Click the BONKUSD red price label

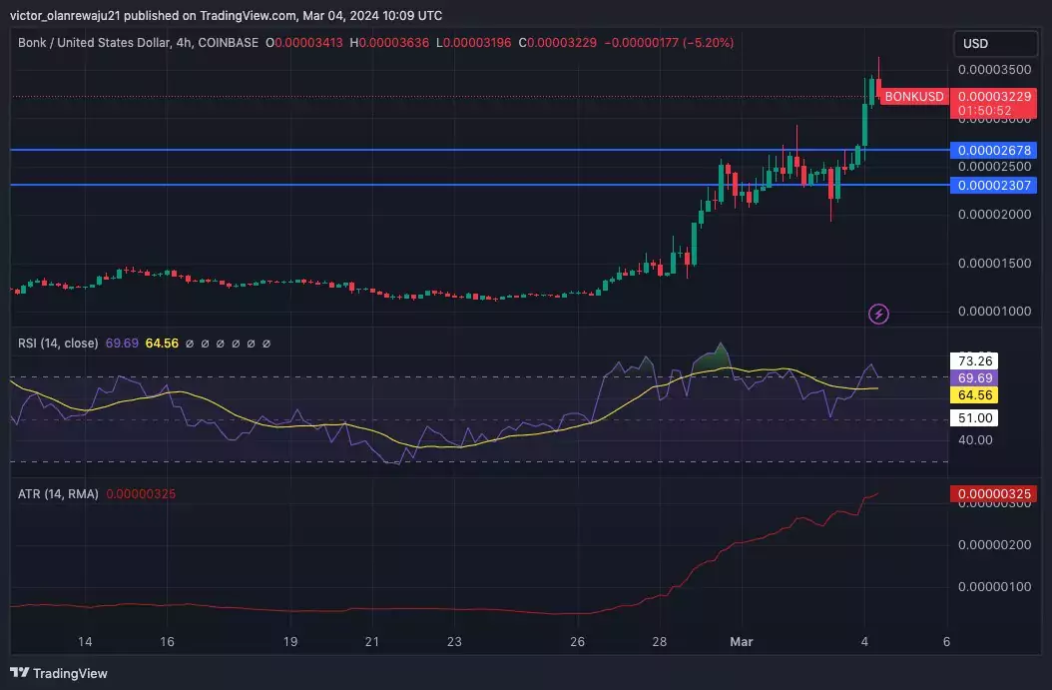pos(914,97)
